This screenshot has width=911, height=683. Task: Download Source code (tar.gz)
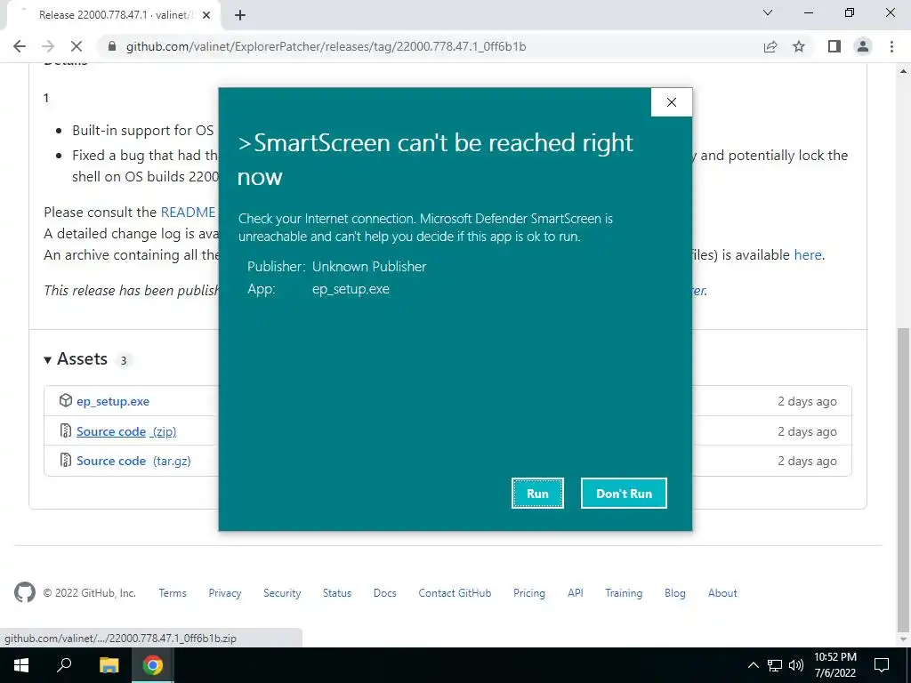pos(133,462)
